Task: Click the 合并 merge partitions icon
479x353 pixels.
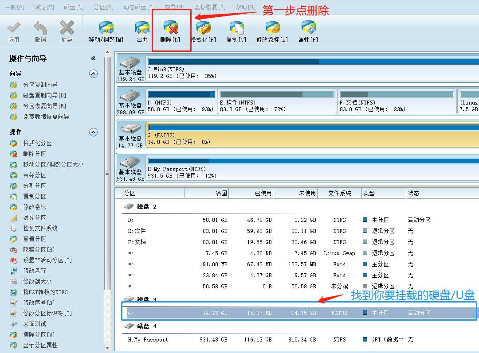Action: coord(142,28)
